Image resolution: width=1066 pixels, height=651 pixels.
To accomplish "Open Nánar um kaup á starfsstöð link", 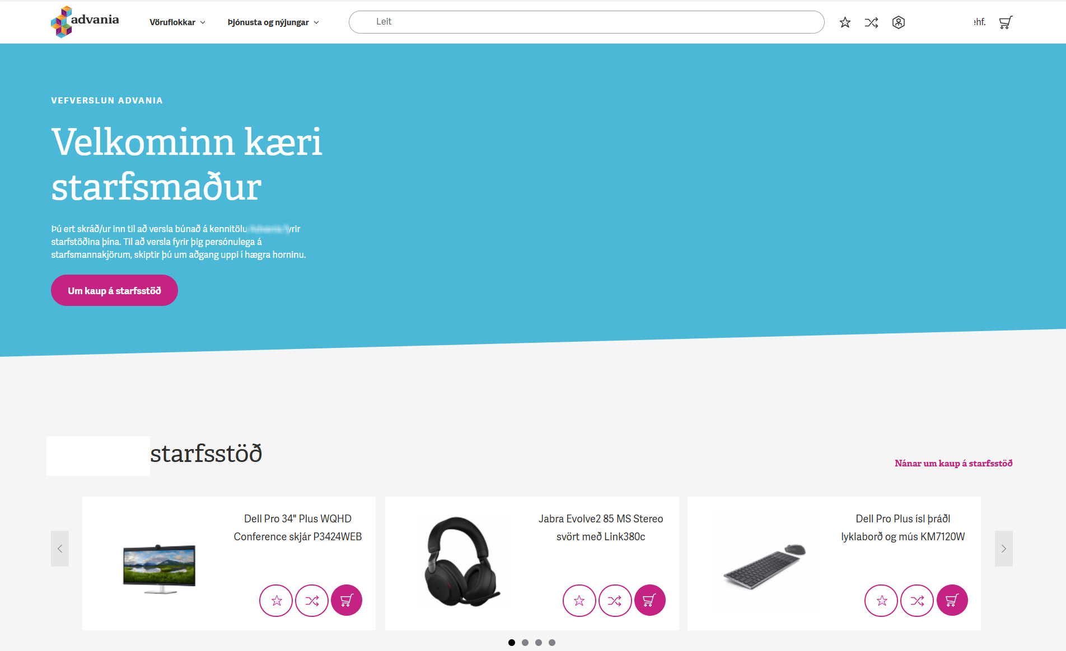I will 953,463.
